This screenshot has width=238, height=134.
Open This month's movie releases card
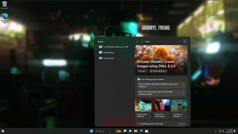(161, 109)
